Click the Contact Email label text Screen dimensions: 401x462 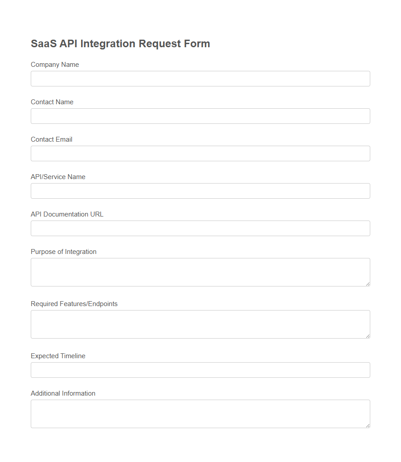click(x=51, y=139)
